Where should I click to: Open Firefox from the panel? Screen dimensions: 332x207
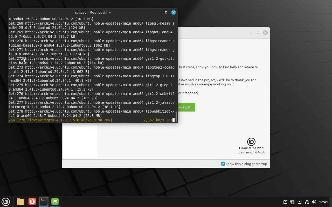32,202
